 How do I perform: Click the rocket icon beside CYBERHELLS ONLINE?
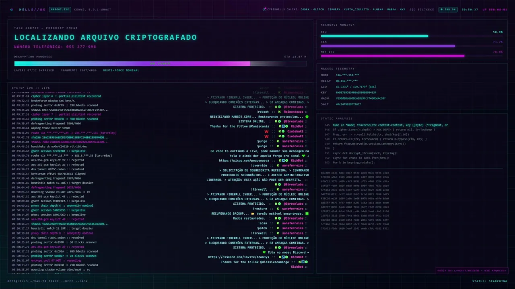264,9
